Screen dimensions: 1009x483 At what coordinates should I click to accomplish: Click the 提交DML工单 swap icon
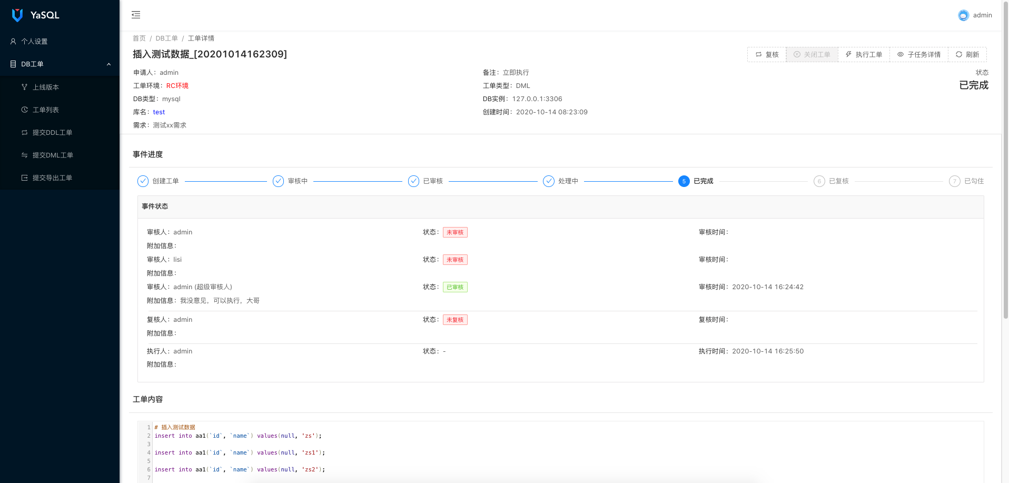[24, 155]
